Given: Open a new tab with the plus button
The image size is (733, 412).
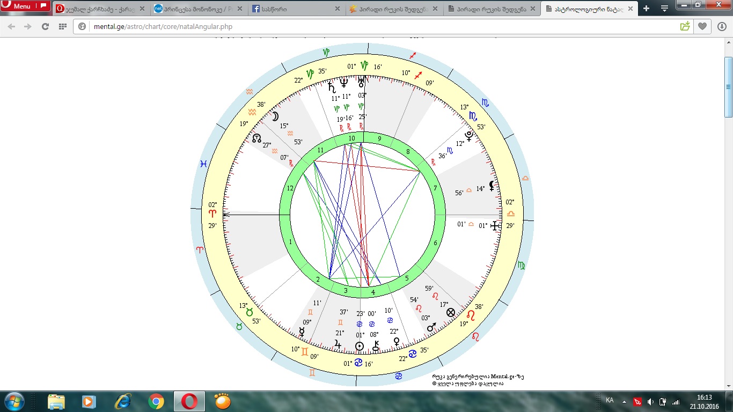Looking at the screenshot, I should click(646, 8).
